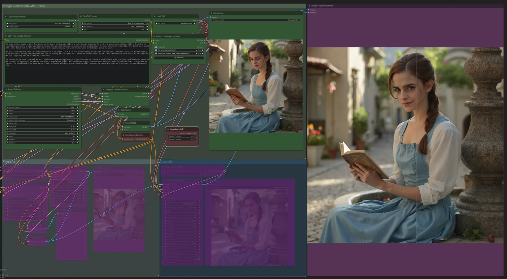Collapse the SamplerCustomAdvanced node dot
This screenshot has height=279, width=507.
103,90
